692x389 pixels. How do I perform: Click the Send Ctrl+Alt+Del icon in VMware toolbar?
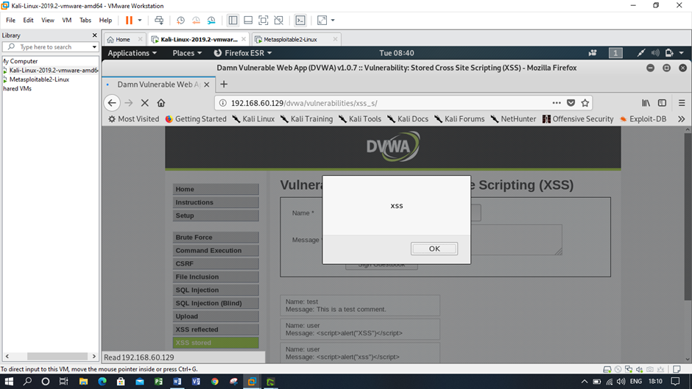(x=159, y=21)
